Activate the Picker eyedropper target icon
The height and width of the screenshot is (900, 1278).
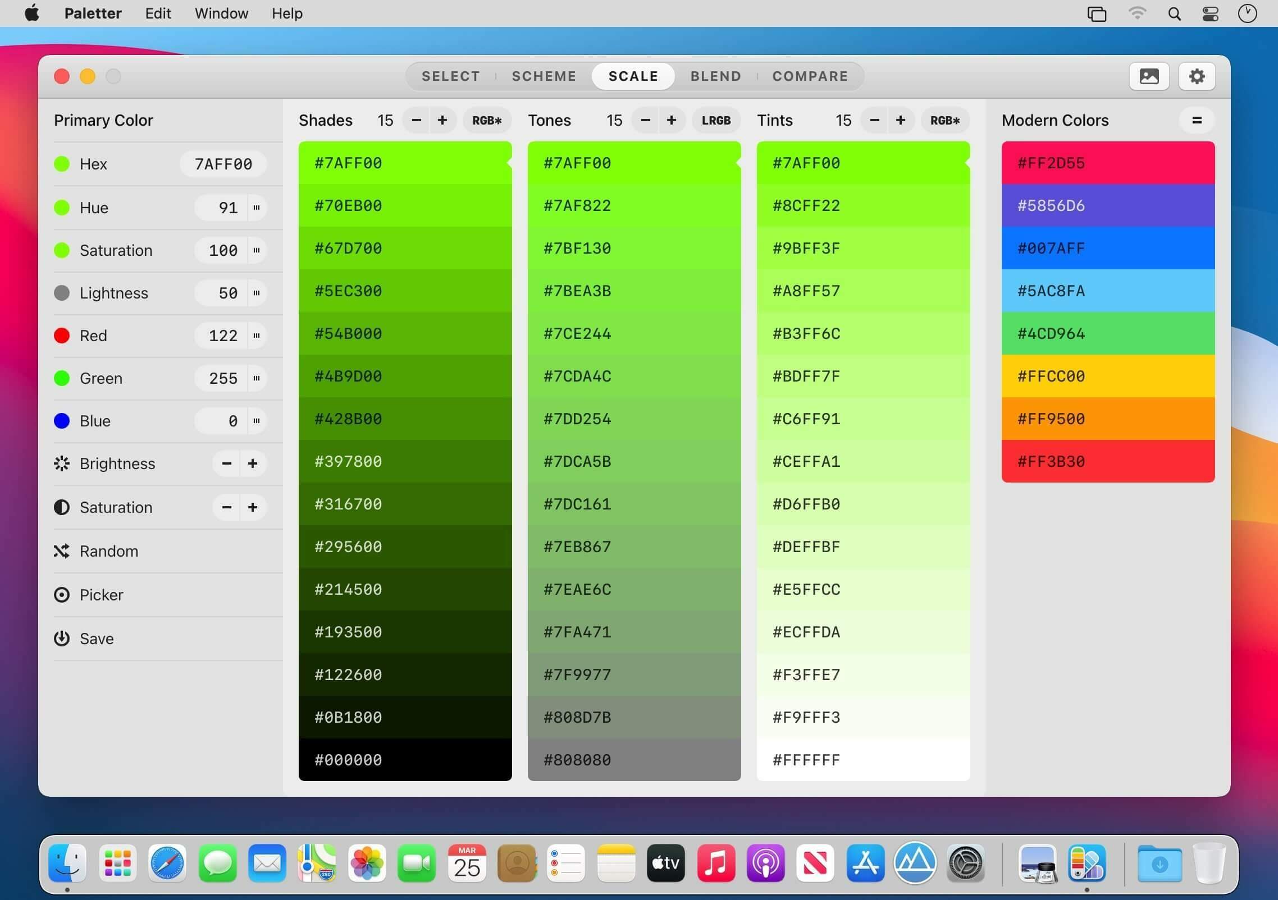(62, 595)
